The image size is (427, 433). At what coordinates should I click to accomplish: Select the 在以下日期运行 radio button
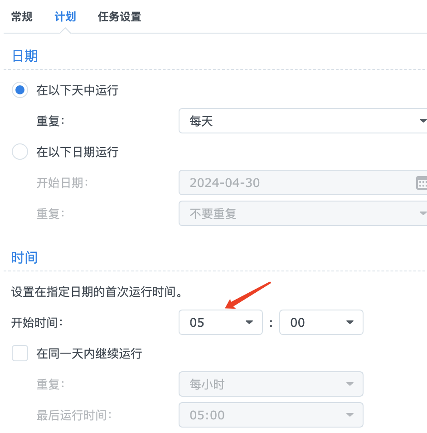click(19, 152)
